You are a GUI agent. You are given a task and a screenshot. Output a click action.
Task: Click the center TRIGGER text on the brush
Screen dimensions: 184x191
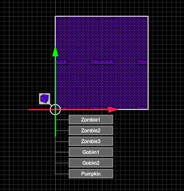(x=102, y=62)
